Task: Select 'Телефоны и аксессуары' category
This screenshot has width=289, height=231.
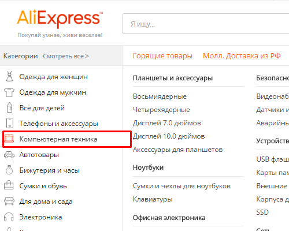Action: point(59,124)
